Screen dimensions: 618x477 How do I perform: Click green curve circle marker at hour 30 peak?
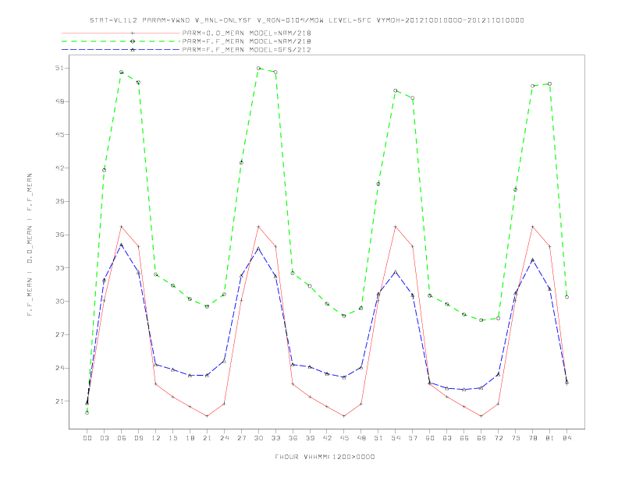258,68
